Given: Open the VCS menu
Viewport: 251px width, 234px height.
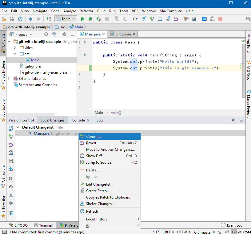Looking at the screenshot, I should [135, 11].
